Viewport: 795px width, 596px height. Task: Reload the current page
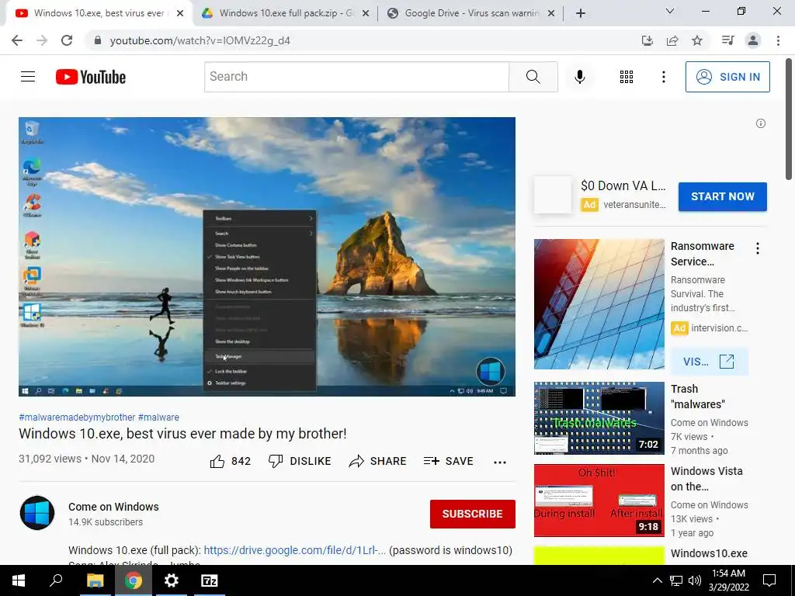(67, 40)
